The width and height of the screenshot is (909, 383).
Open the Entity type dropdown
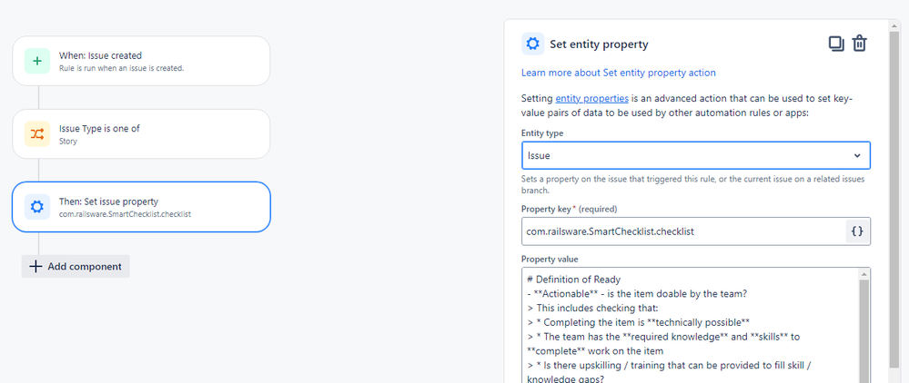tap(696, 155)
